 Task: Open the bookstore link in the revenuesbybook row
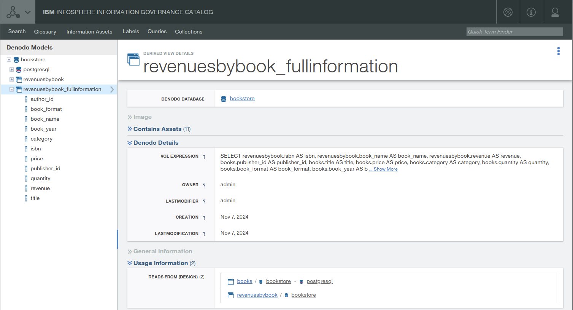[x=303, y=295]
